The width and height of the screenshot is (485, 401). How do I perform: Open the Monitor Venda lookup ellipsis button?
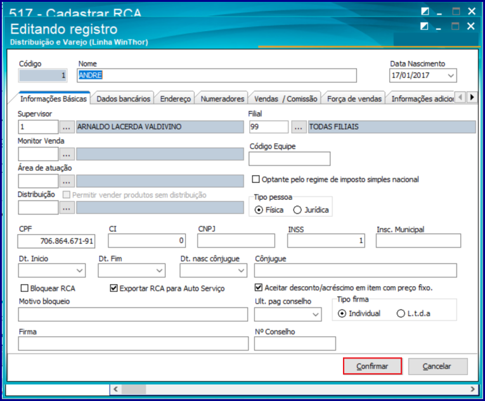point(67,154)
